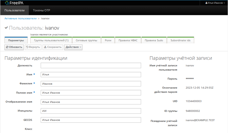Select the Правила Sudo tab

pyautogui.click(x=154, y=40)
